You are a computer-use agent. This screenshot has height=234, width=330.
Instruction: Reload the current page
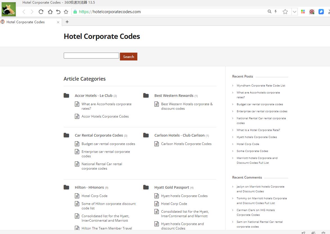click(x=41, y=12)
